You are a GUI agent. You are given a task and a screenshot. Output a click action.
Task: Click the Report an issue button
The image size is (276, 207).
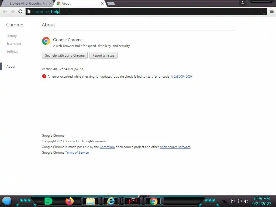point(103,56)
